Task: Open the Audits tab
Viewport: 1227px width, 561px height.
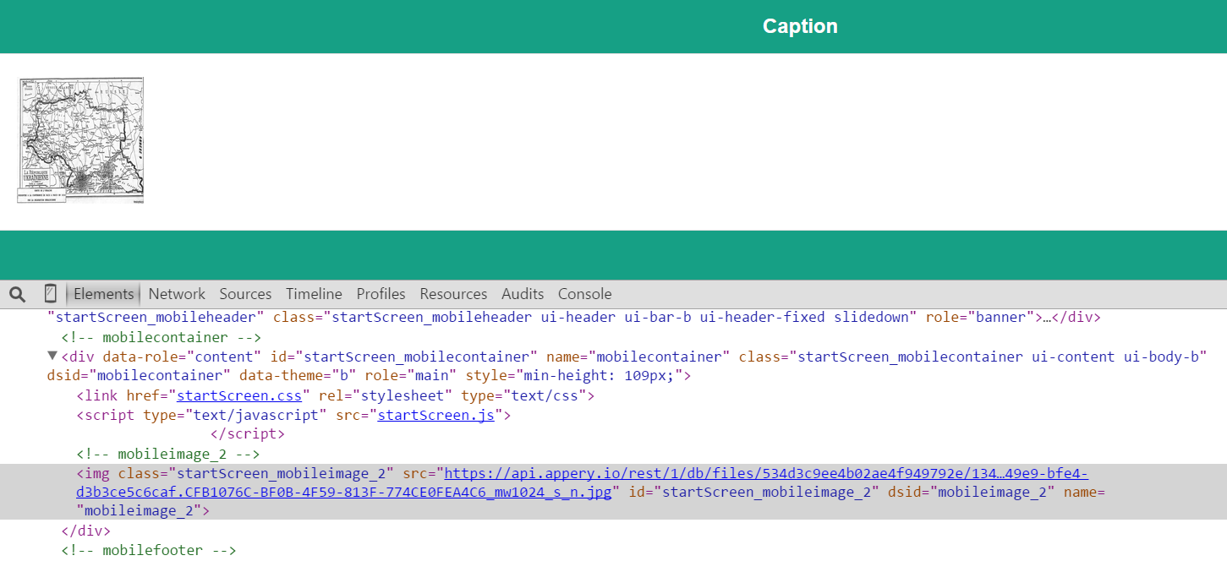Action: pyautogui.click(x=523, y=294)
